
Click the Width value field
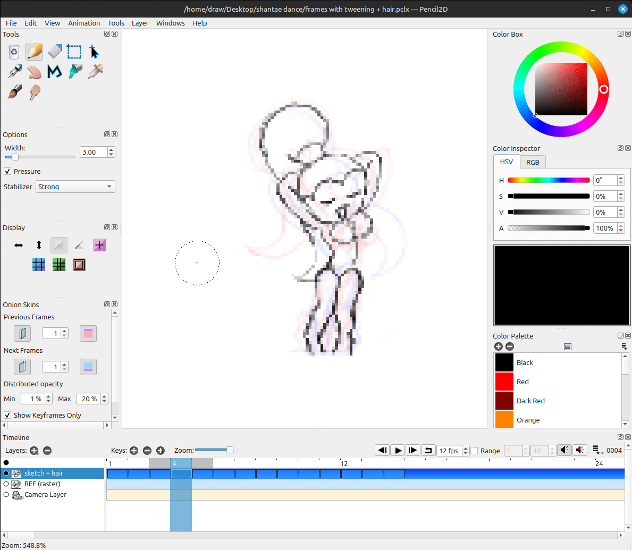pyautogui.click(x=94, y=152)
